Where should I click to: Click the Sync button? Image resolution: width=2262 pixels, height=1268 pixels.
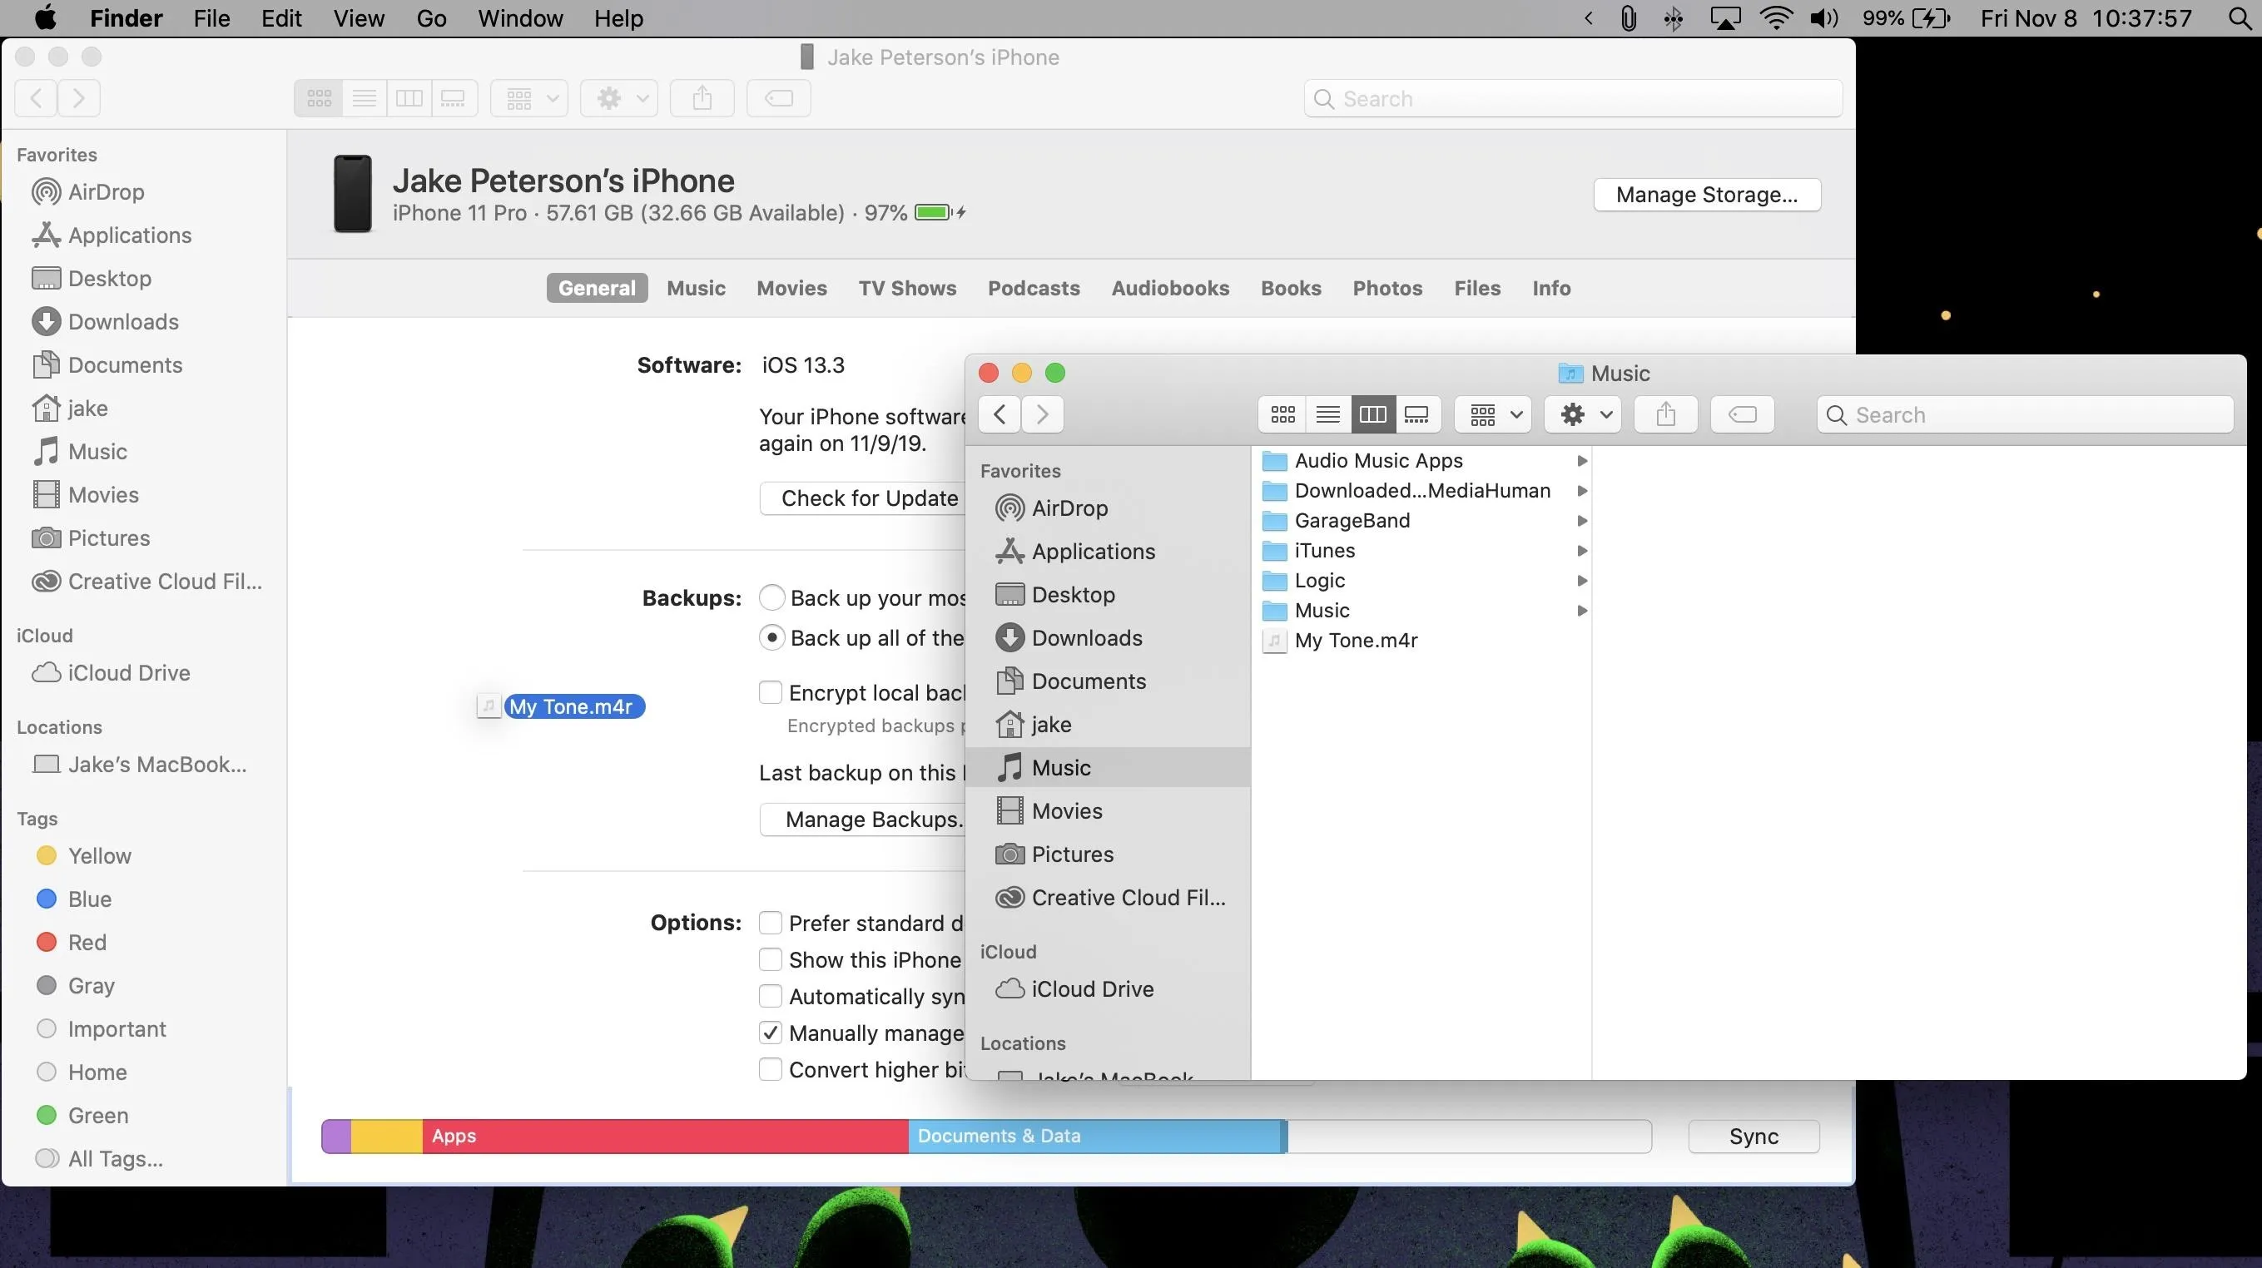(x=1754, y=1137)
